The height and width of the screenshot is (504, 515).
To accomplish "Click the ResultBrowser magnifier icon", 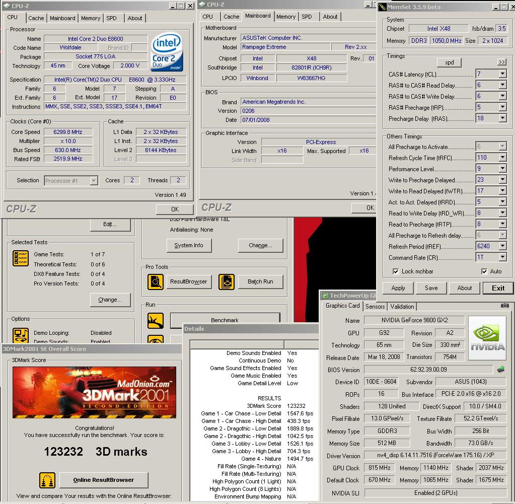I will [156, 281].
